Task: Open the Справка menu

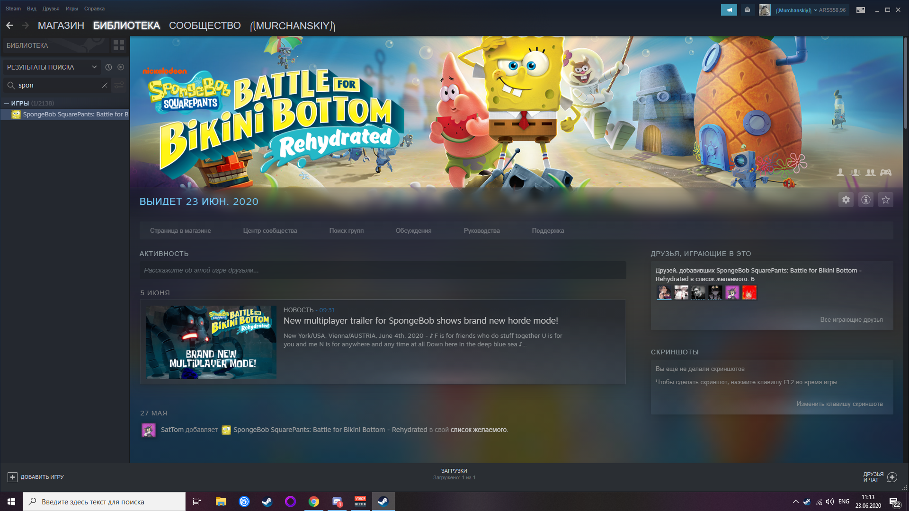Action: (x=94, y=9)
